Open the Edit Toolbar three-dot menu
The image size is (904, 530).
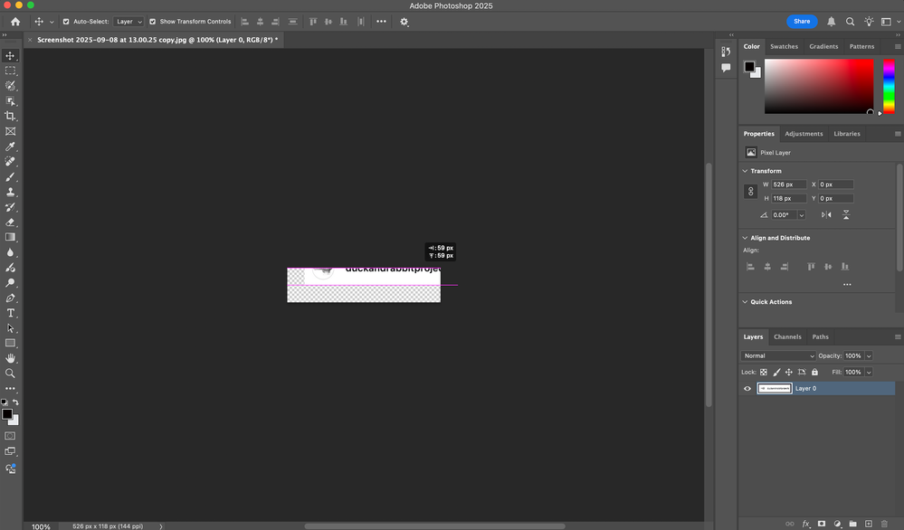pyautogui.click(x=10, y=389)
